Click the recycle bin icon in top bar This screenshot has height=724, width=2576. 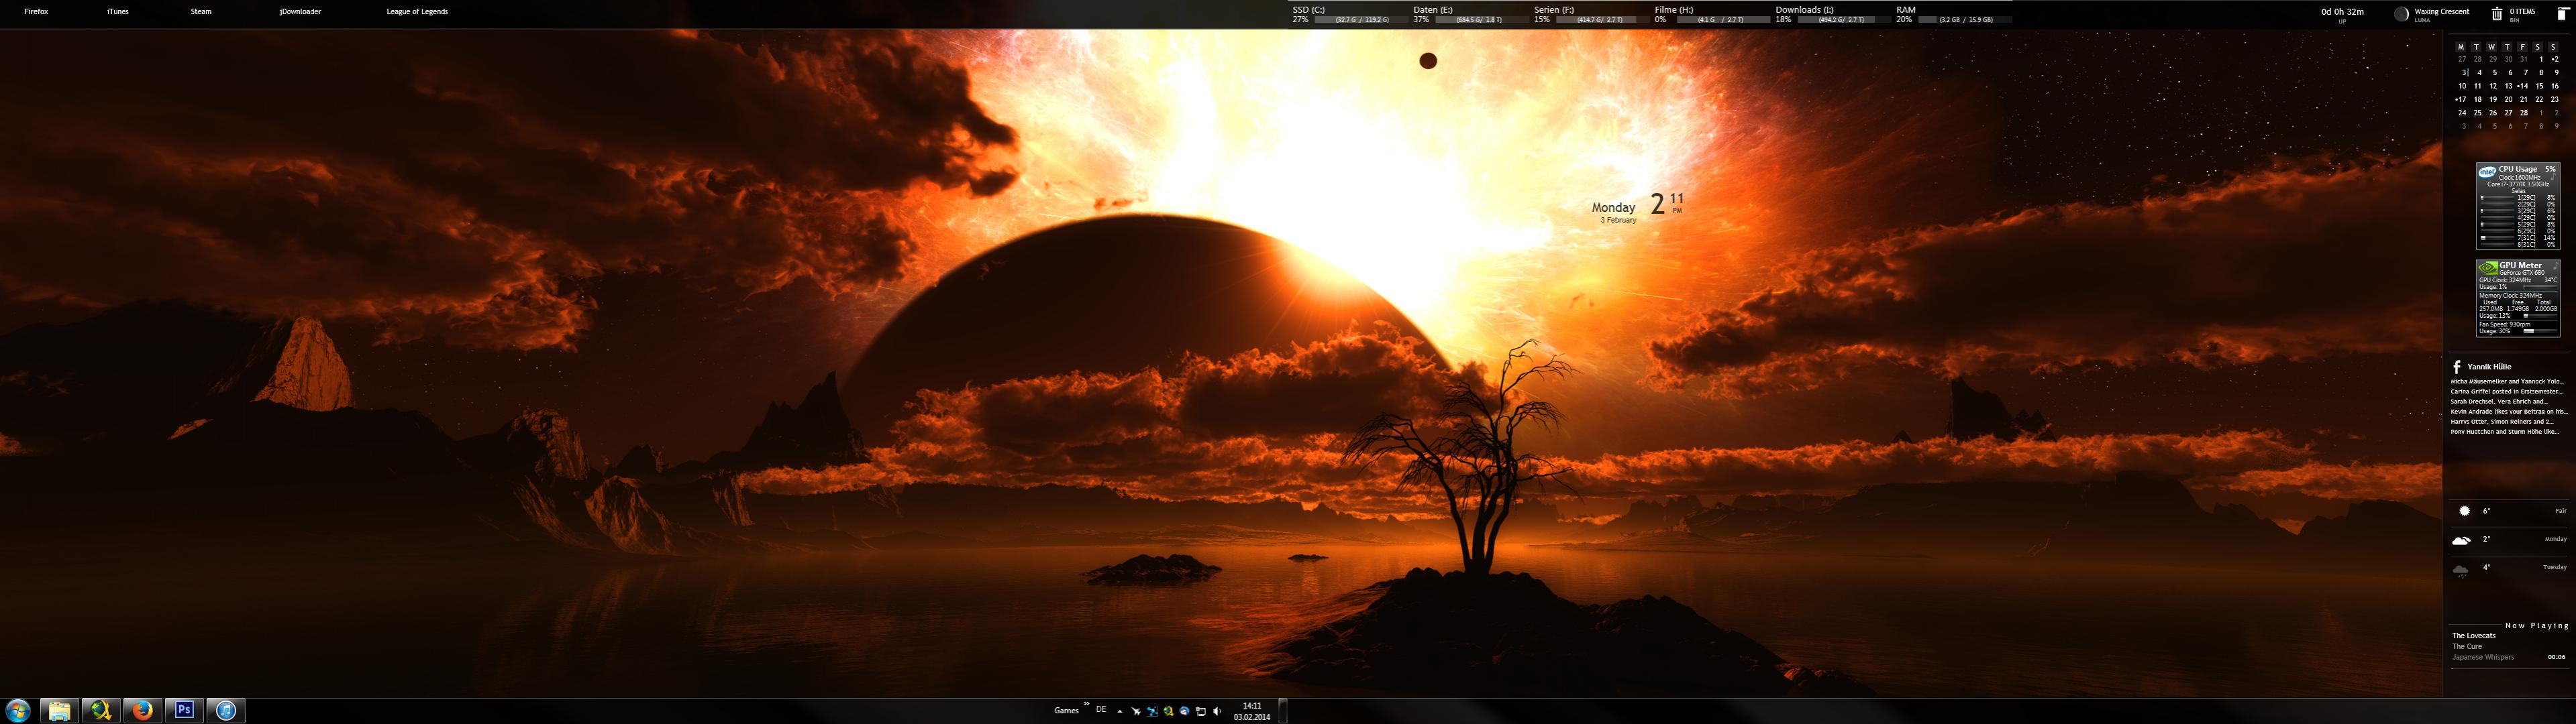point(2496,14)
